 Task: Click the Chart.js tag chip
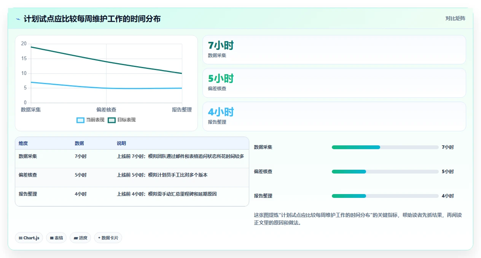[29, 238]
